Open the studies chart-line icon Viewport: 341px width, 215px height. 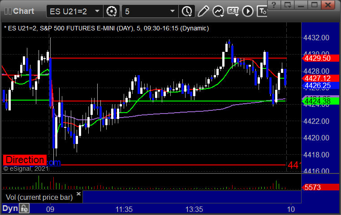click(x=218, y=11)
